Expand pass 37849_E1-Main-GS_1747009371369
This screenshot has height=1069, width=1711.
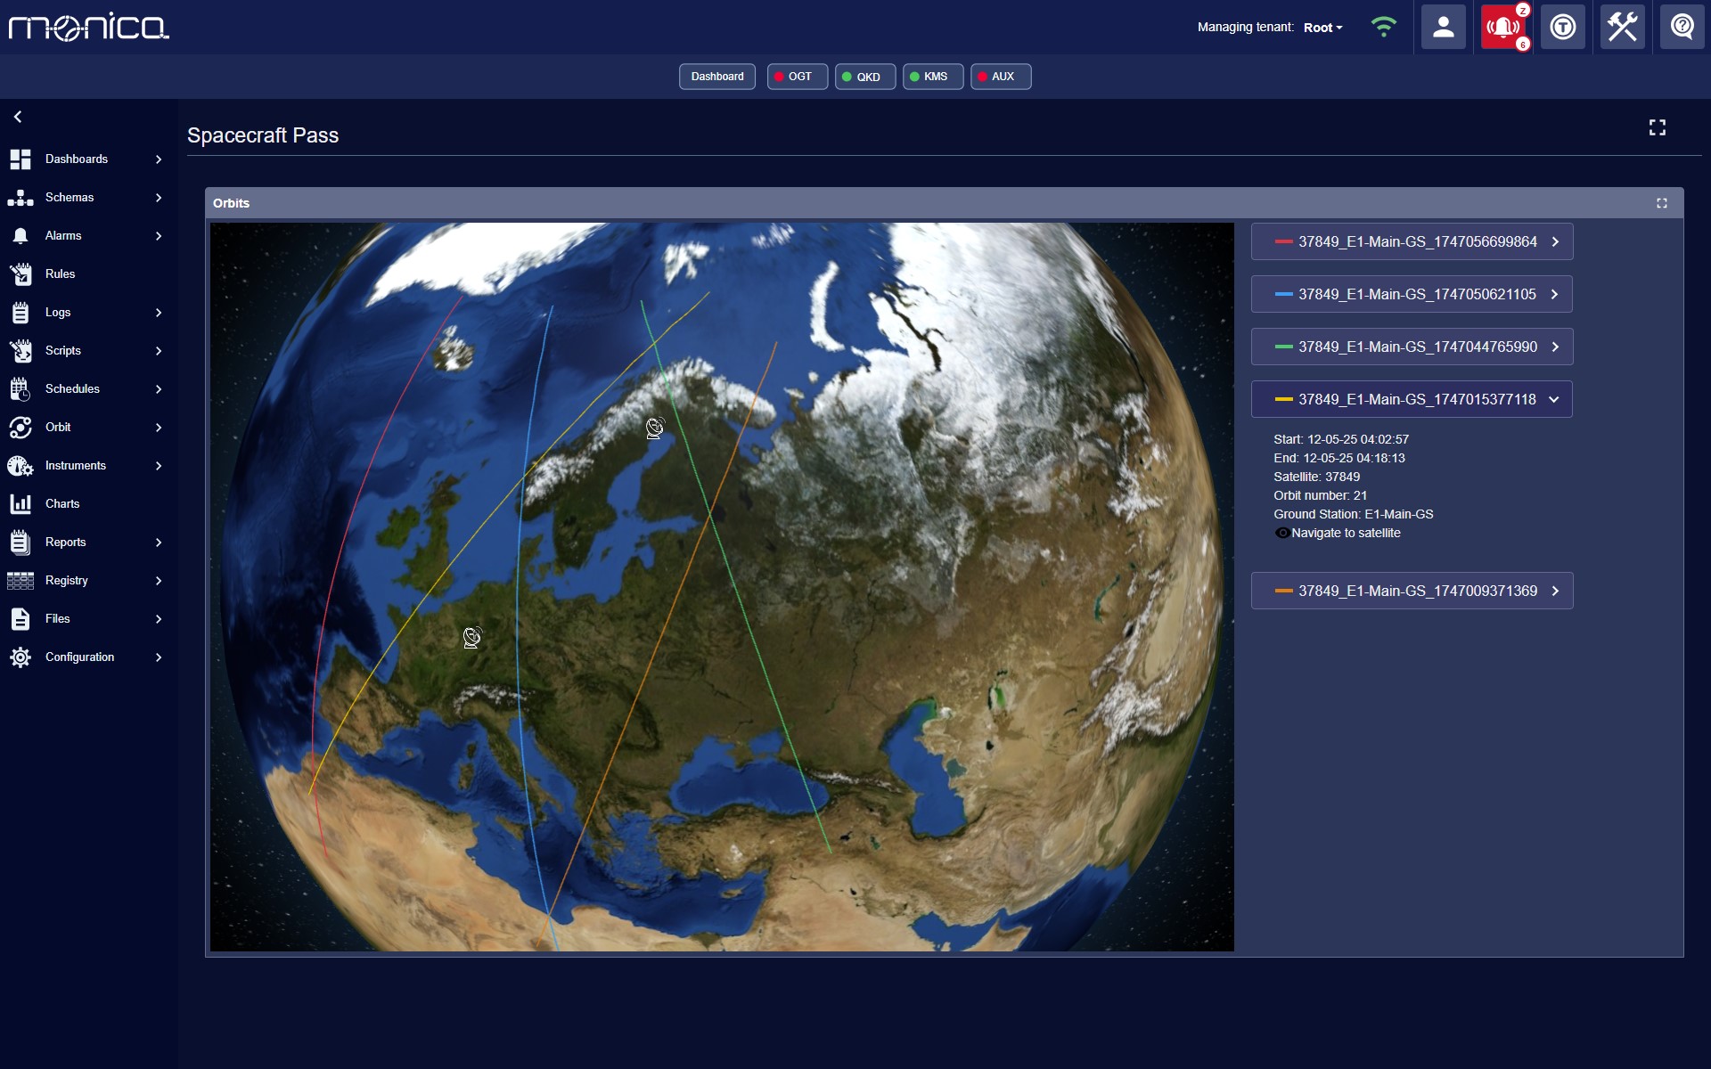1555,591
